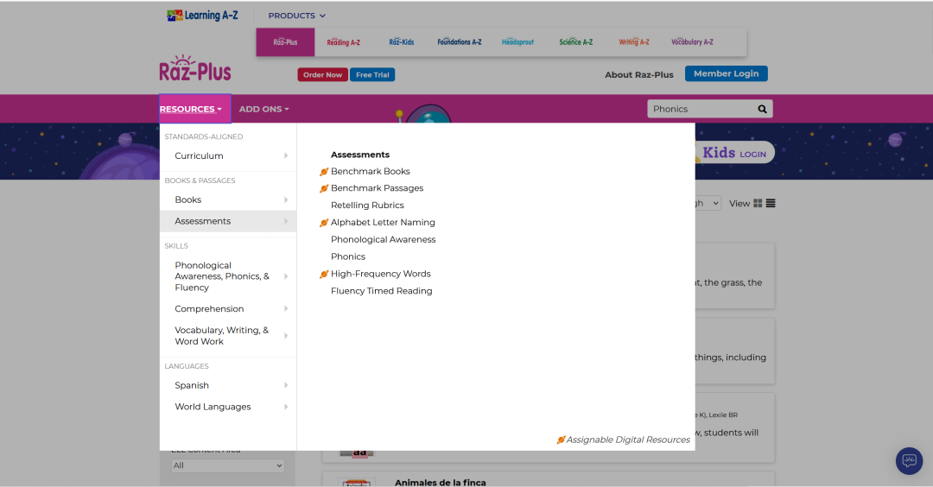The image size is (933, 487).
Task: Select Assessments menu item
Action: (228, 221)
